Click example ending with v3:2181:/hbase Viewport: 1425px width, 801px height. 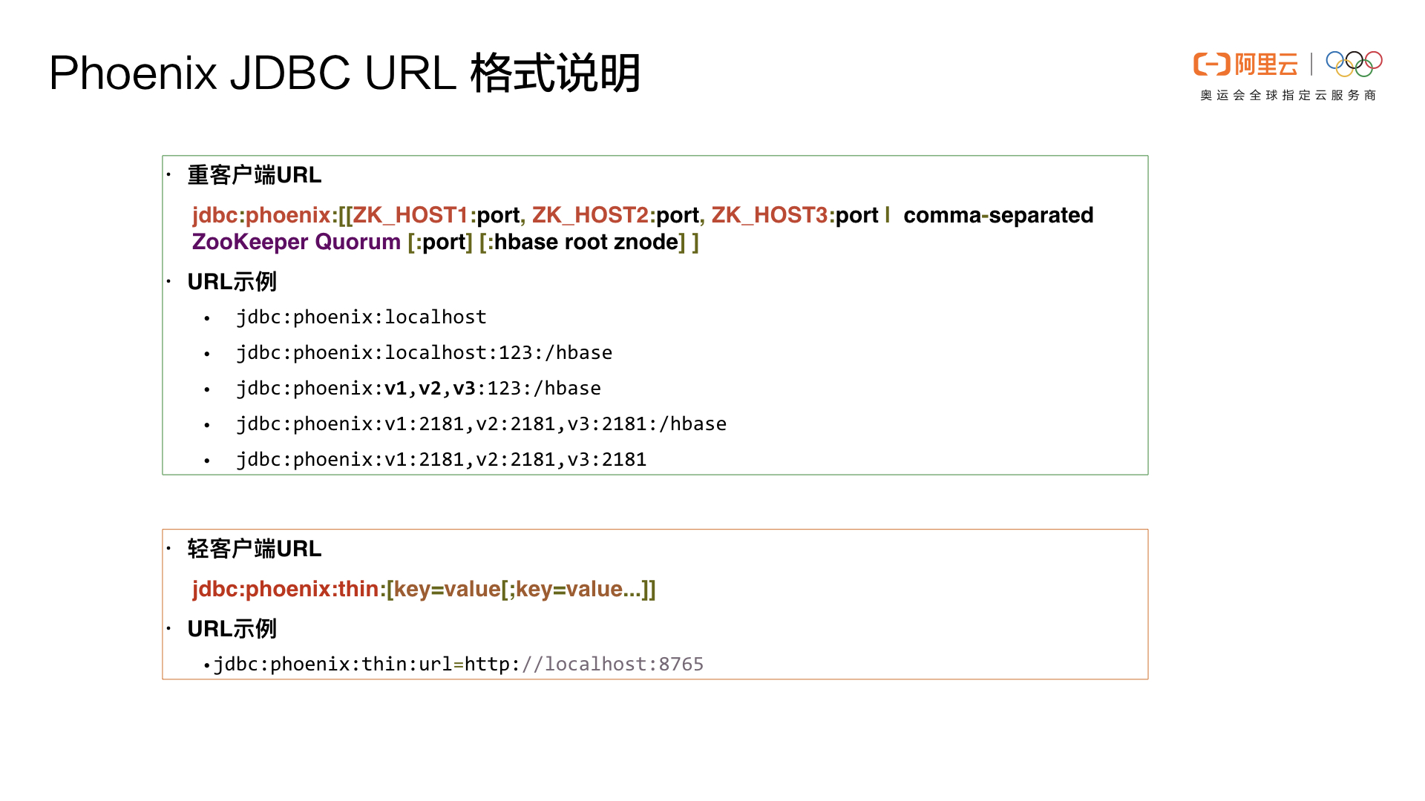point(481,424)
